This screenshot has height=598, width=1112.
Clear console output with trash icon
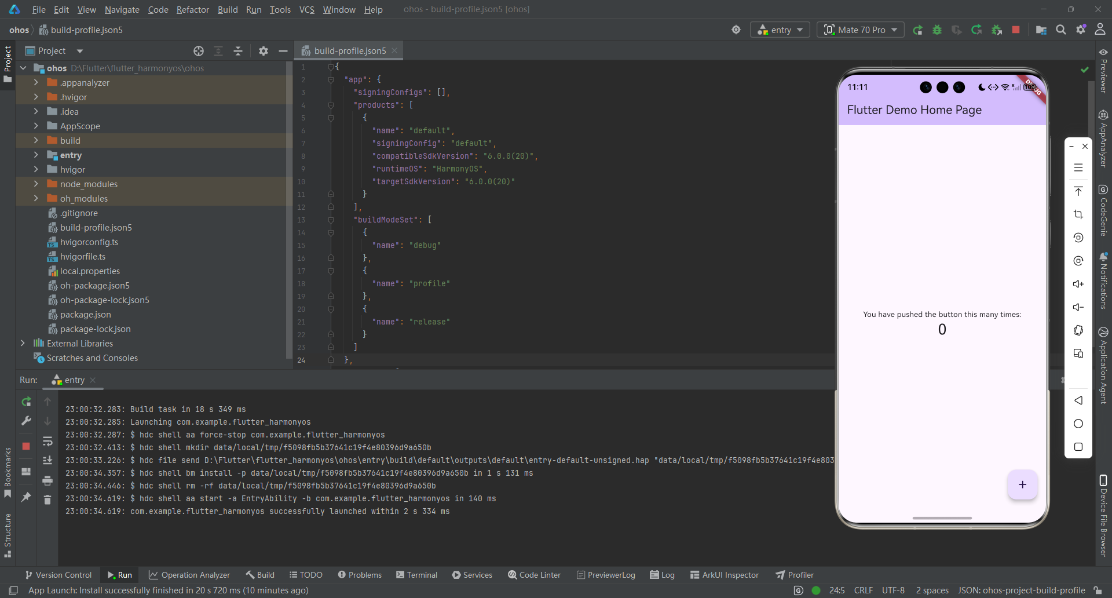coord(47,499)
